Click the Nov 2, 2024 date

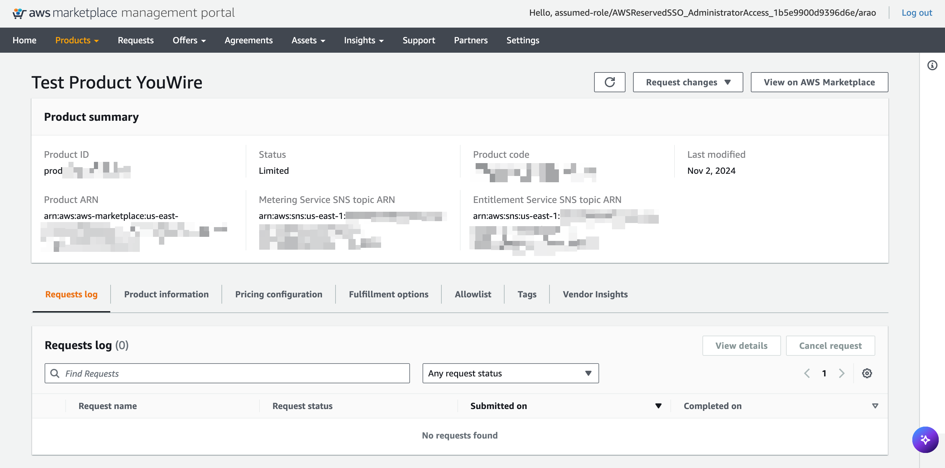point(711,171)
